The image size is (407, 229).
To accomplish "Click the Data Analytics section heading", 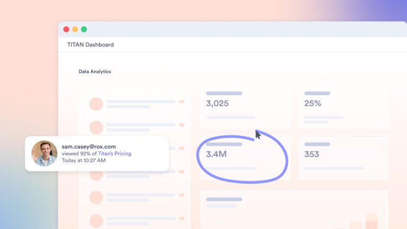I will (x=95, y=71).
